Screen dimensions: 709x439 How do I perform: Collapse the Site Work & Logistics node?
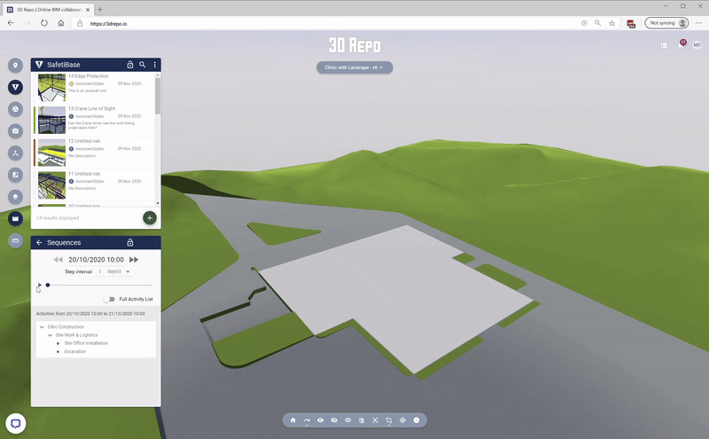[x=50, y=335]
